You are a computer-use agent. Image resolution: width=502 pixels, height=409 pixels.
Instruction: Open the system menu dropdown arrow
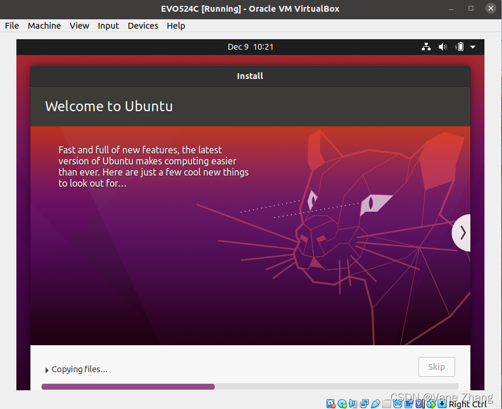473,47
